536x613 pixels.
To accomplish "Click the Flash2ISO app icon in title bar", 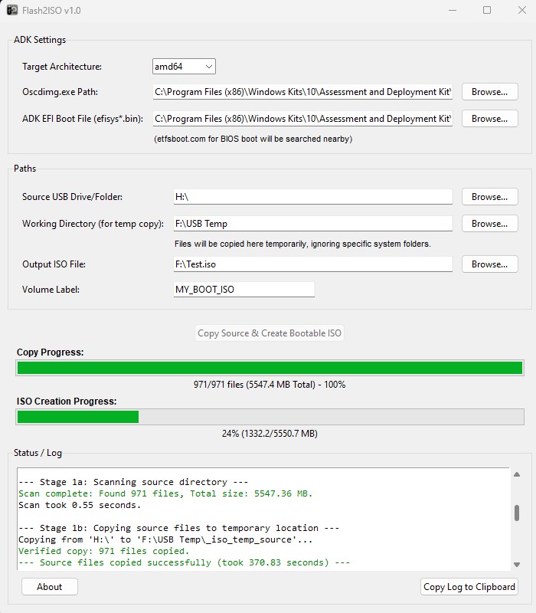I will [x=12, y=11].
